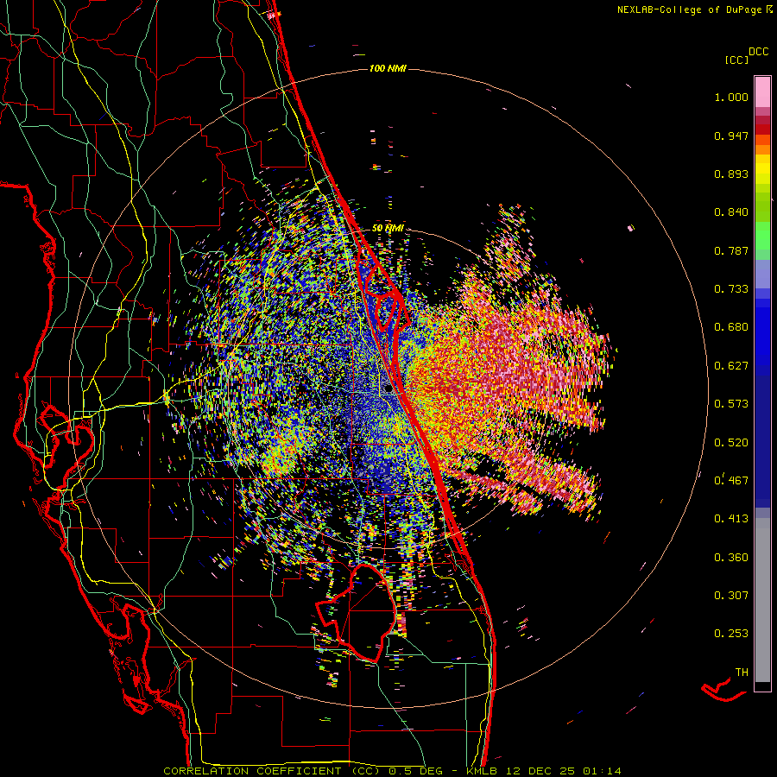Click the black radar site dot at center

(388, 389)
